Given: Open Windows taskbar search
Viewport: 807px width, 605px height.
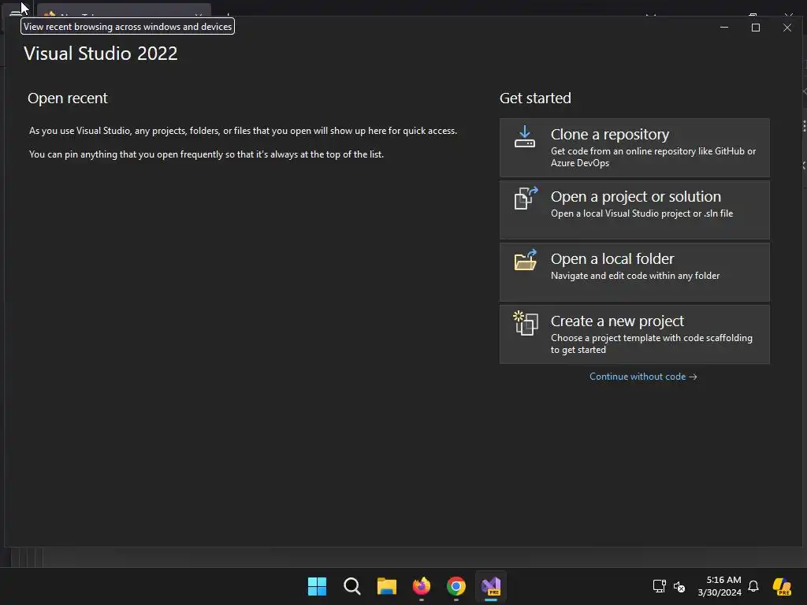Looking at the screenshot, I should (x=352, y=586).
